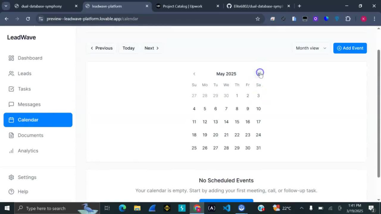Click the Chrome taskbar icon
The width and height of the screenshot is (381, 214).
click(x=197, y=208)
